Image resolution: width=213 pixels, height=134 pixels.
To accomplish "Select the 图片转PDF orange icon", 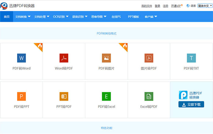I will click(x=149, y=58).
